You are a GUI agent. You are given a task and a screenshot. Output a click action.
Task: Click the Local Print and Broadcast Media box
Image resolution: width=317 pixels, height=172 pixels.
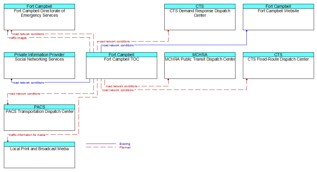point(39,155)
